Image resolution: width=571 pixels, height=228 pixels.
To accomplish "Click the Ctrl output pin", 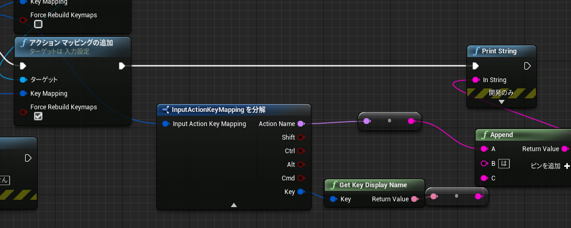I will point(301,151).
